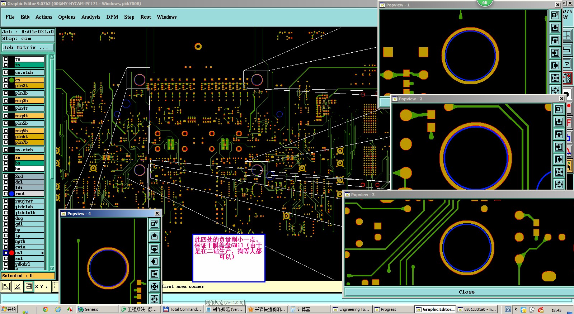Pan down in Popview - 1
Viewport: 574px width, 314px height.
[555, 40]
